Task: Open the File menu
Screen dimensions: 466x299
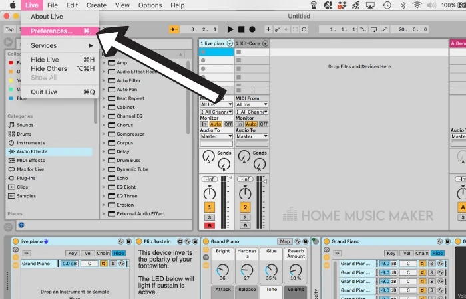Action: (53, 5)
